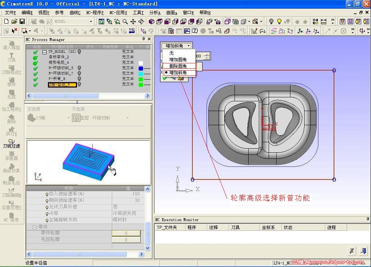Switch to solid purple shaded cube view

151,22
